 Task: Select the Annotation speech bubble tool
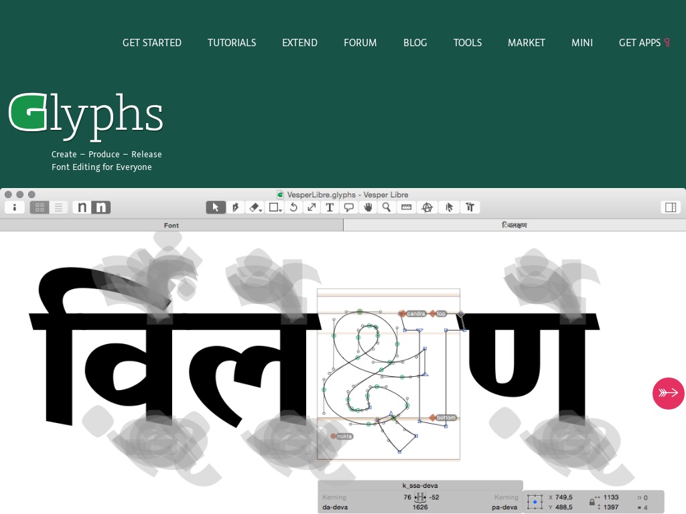[348, 207]
